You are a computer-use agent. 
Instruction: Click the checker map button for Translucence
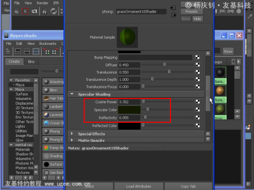pyautogui.click(x=198, y=72)
